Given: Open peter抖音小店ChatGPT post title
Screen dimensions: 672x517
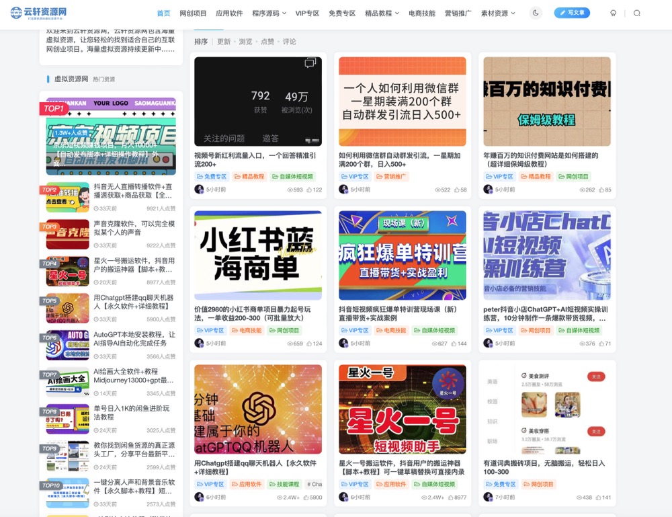Looking at the screenshot, I should click(545, 314).
